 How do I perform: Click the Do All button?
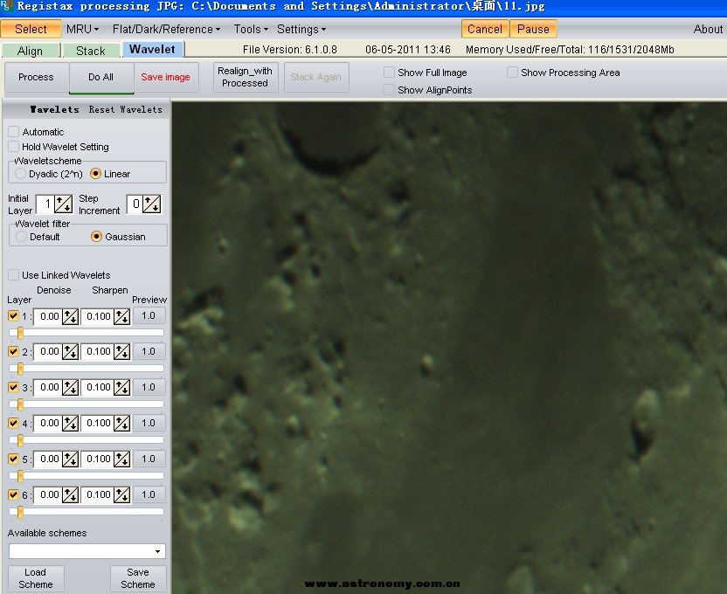point(101,77)
